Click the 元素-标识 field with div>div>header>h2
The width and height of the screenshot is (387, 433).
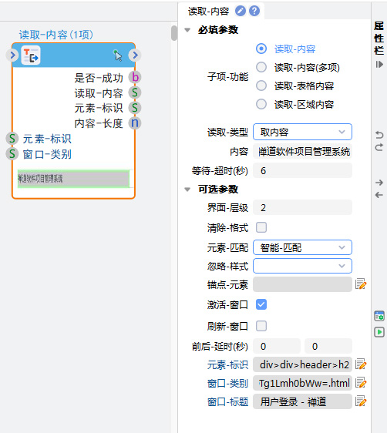[302, 364]
